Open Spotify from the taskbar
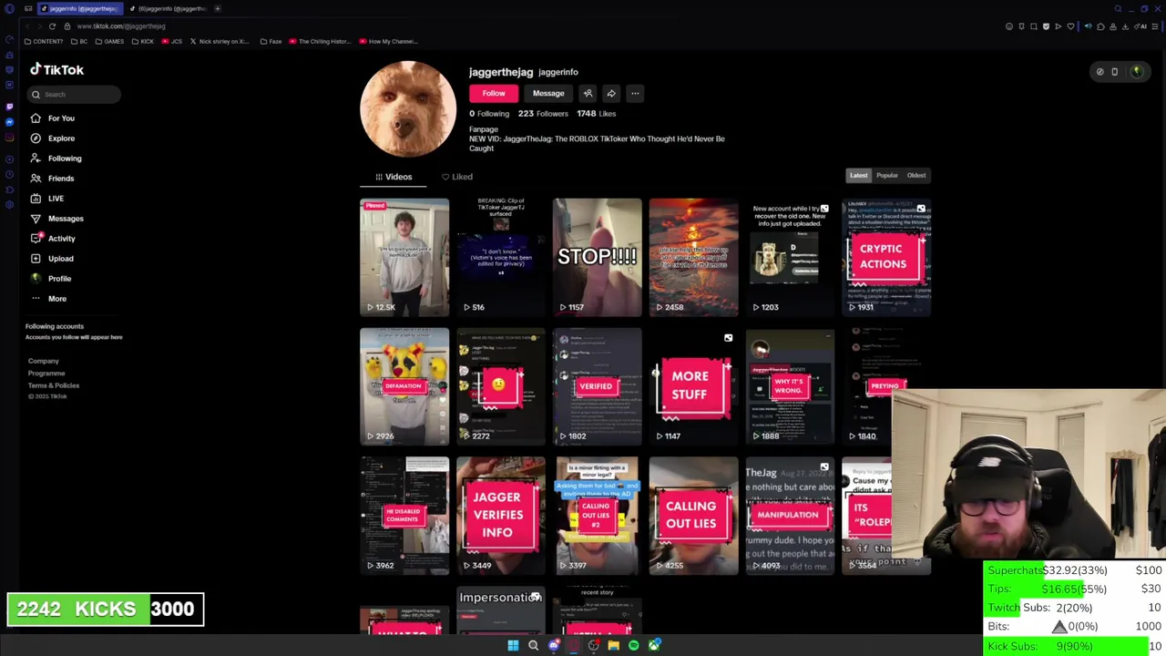This screenshot has width=1166, height=656. [633, 646]
